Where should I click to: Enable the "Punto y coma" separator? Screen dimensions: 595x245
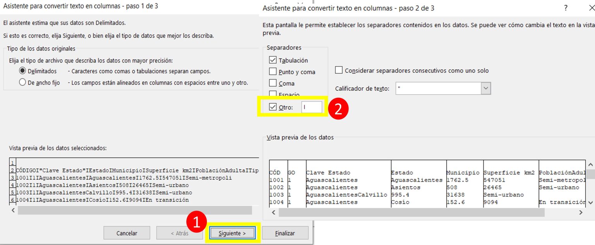272,72
